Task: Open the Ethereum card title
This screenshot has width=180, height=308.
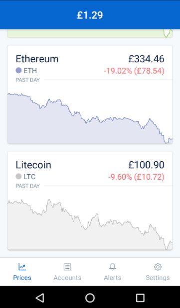Action: [x=37, y=59]
